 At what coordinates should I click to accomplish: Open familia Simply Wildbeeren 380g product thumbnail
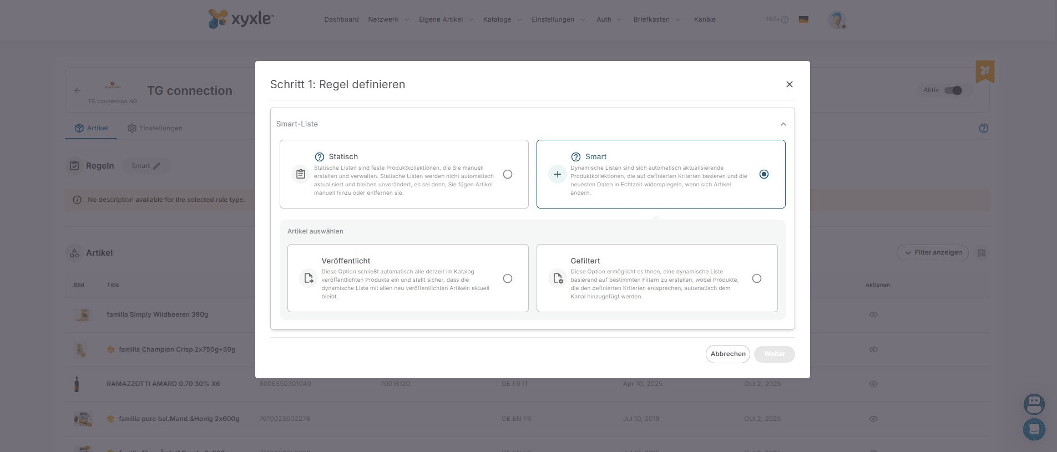pos(82,315)
